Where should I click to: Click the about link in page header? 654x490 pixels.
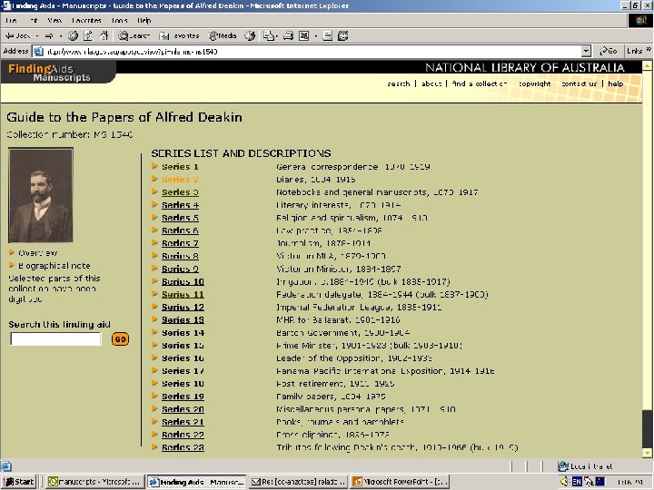[431, 83]
